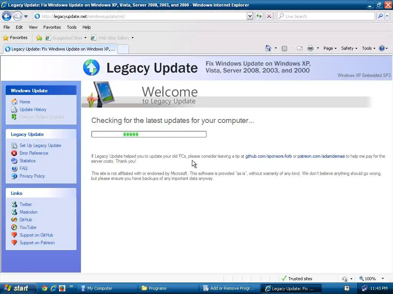Click Support on GitHub heart link
This screenshot has height=294, width=393.
[36, 235]
